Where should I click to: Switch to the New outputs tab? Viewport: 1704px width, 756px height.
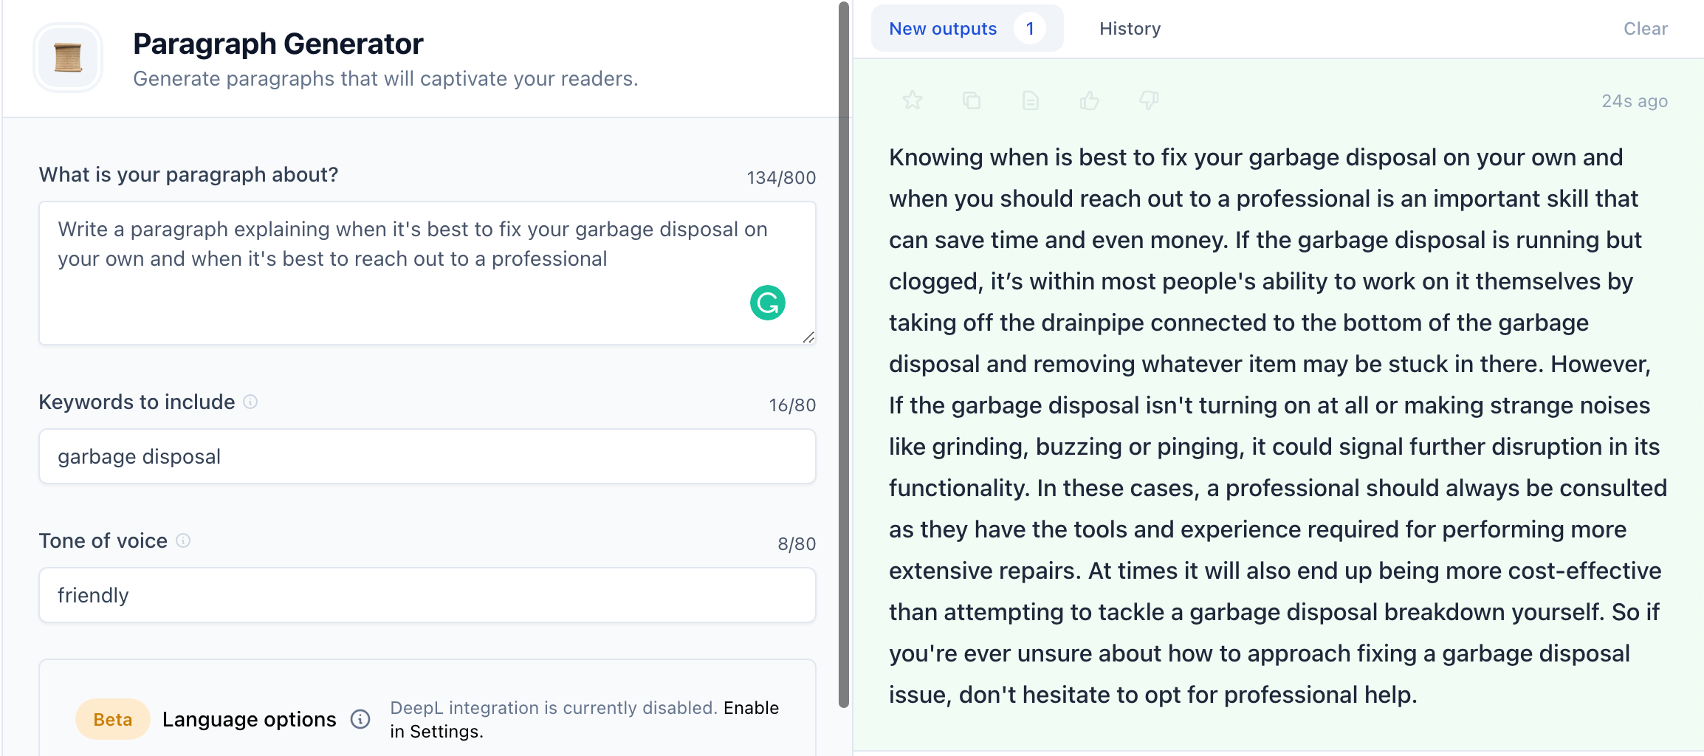coord(967,29)
